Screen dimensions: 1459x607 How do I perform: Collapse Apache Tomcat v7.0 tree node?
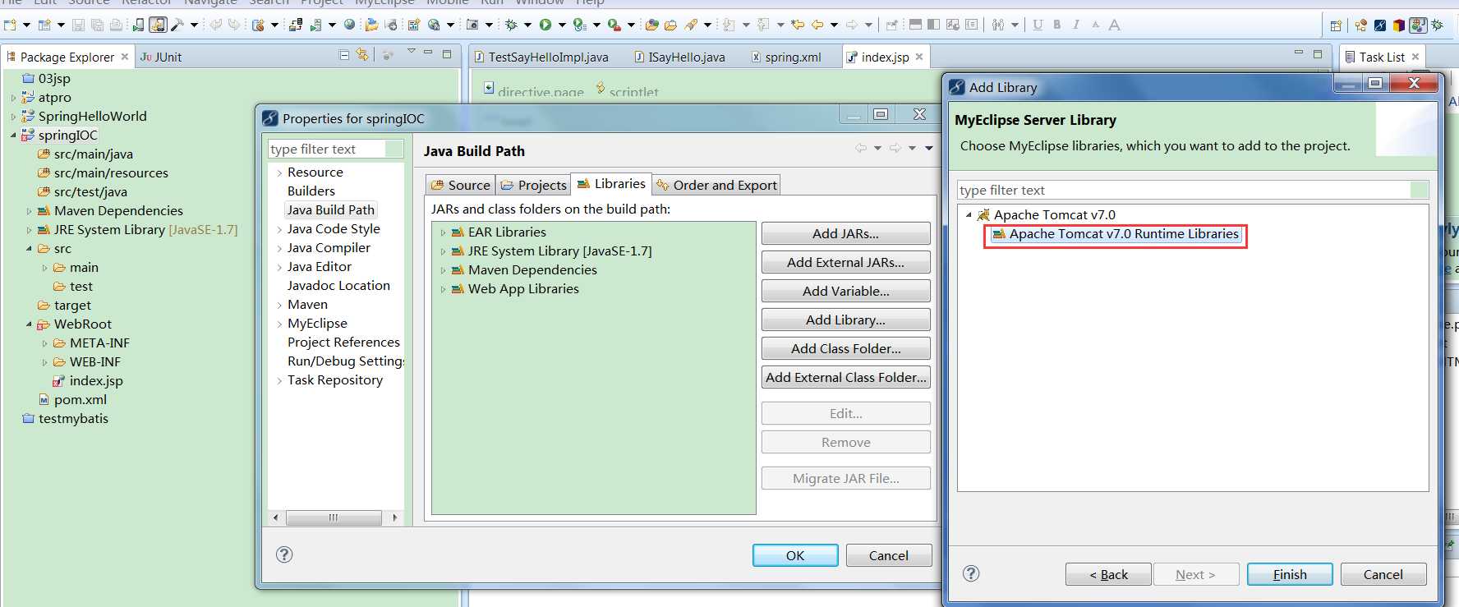pos(969,215)
